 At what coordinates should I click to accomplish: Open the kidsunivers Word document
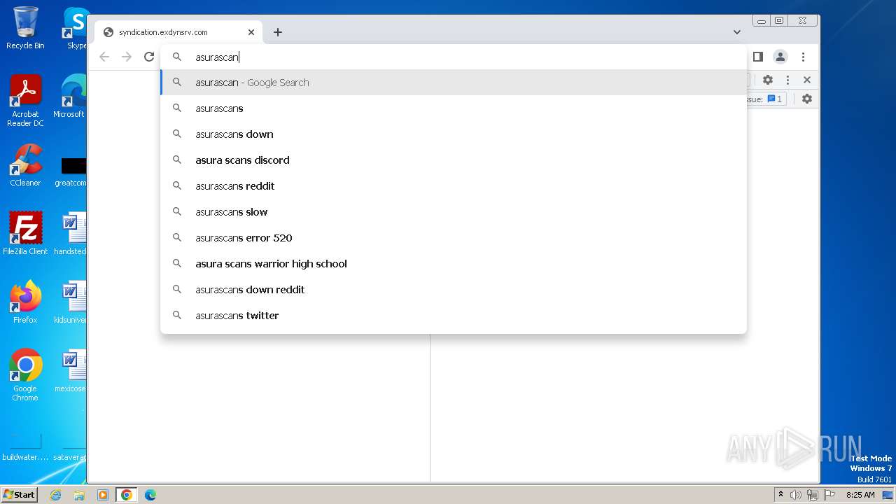click(71, 302)
